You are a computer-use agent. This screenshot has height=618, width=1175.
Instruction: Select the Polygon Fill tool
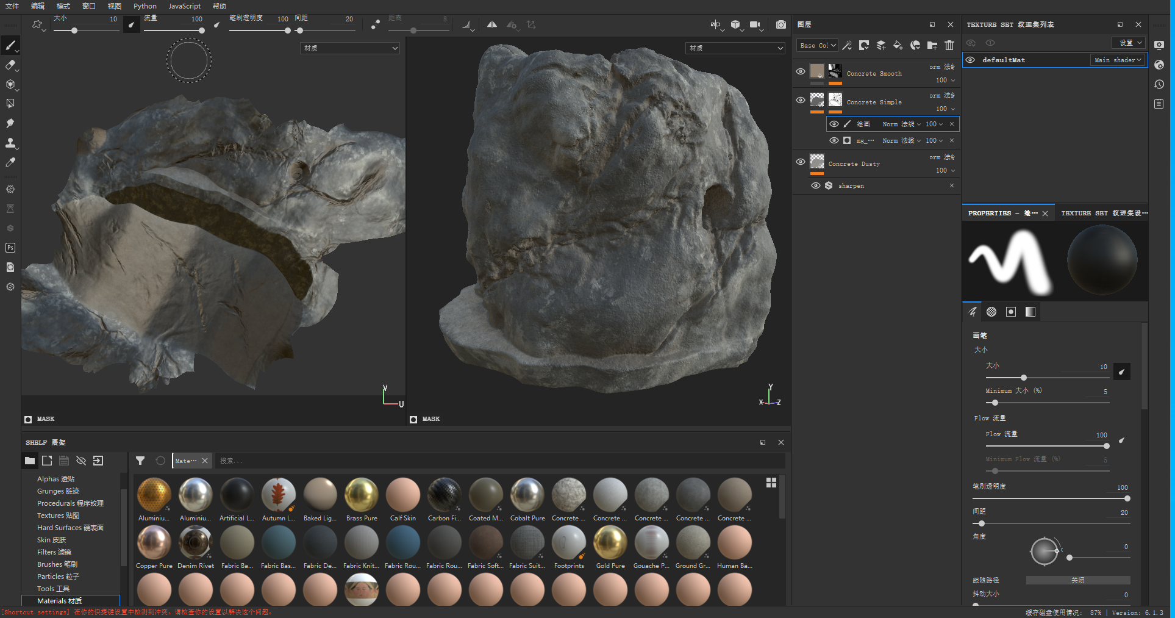[x=10, y=104]
